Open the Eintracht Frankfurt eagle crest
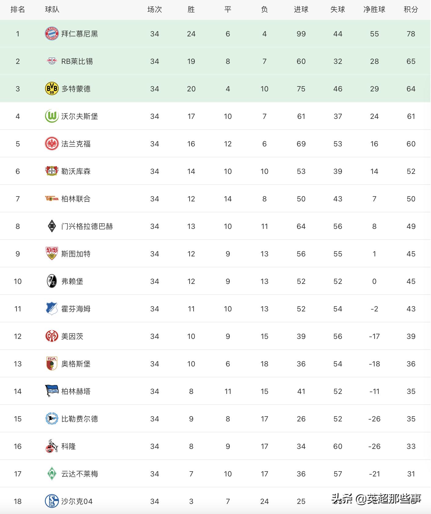 [x=52, y=144]
